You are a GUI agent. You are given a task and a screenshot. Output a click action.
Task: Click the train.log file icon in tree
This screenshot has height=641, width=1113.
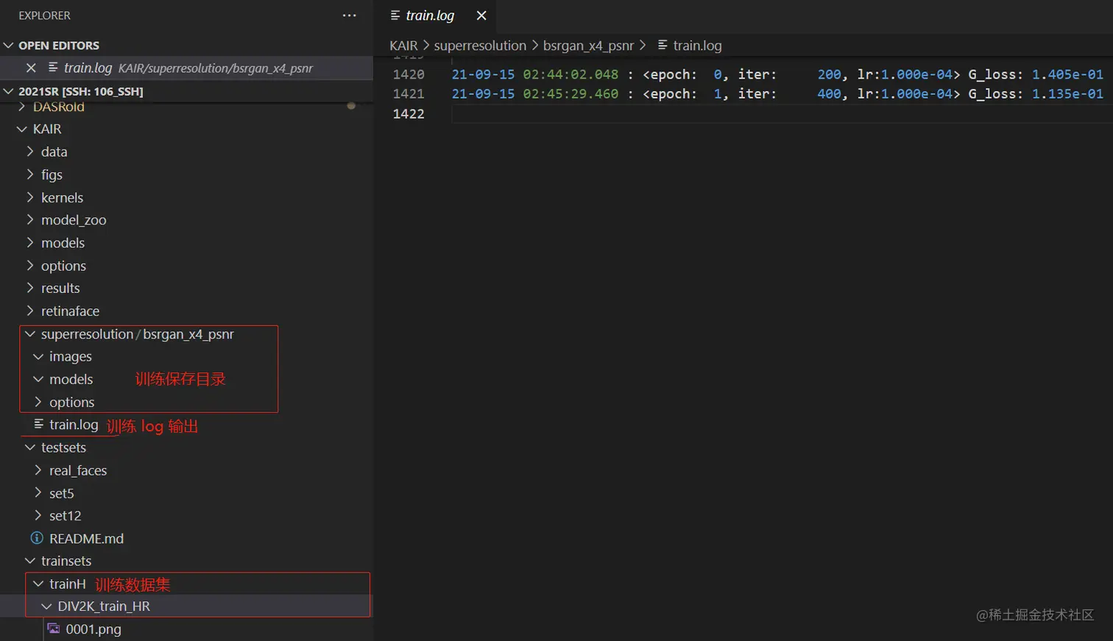pyautogui.click(x=38, y=424)
